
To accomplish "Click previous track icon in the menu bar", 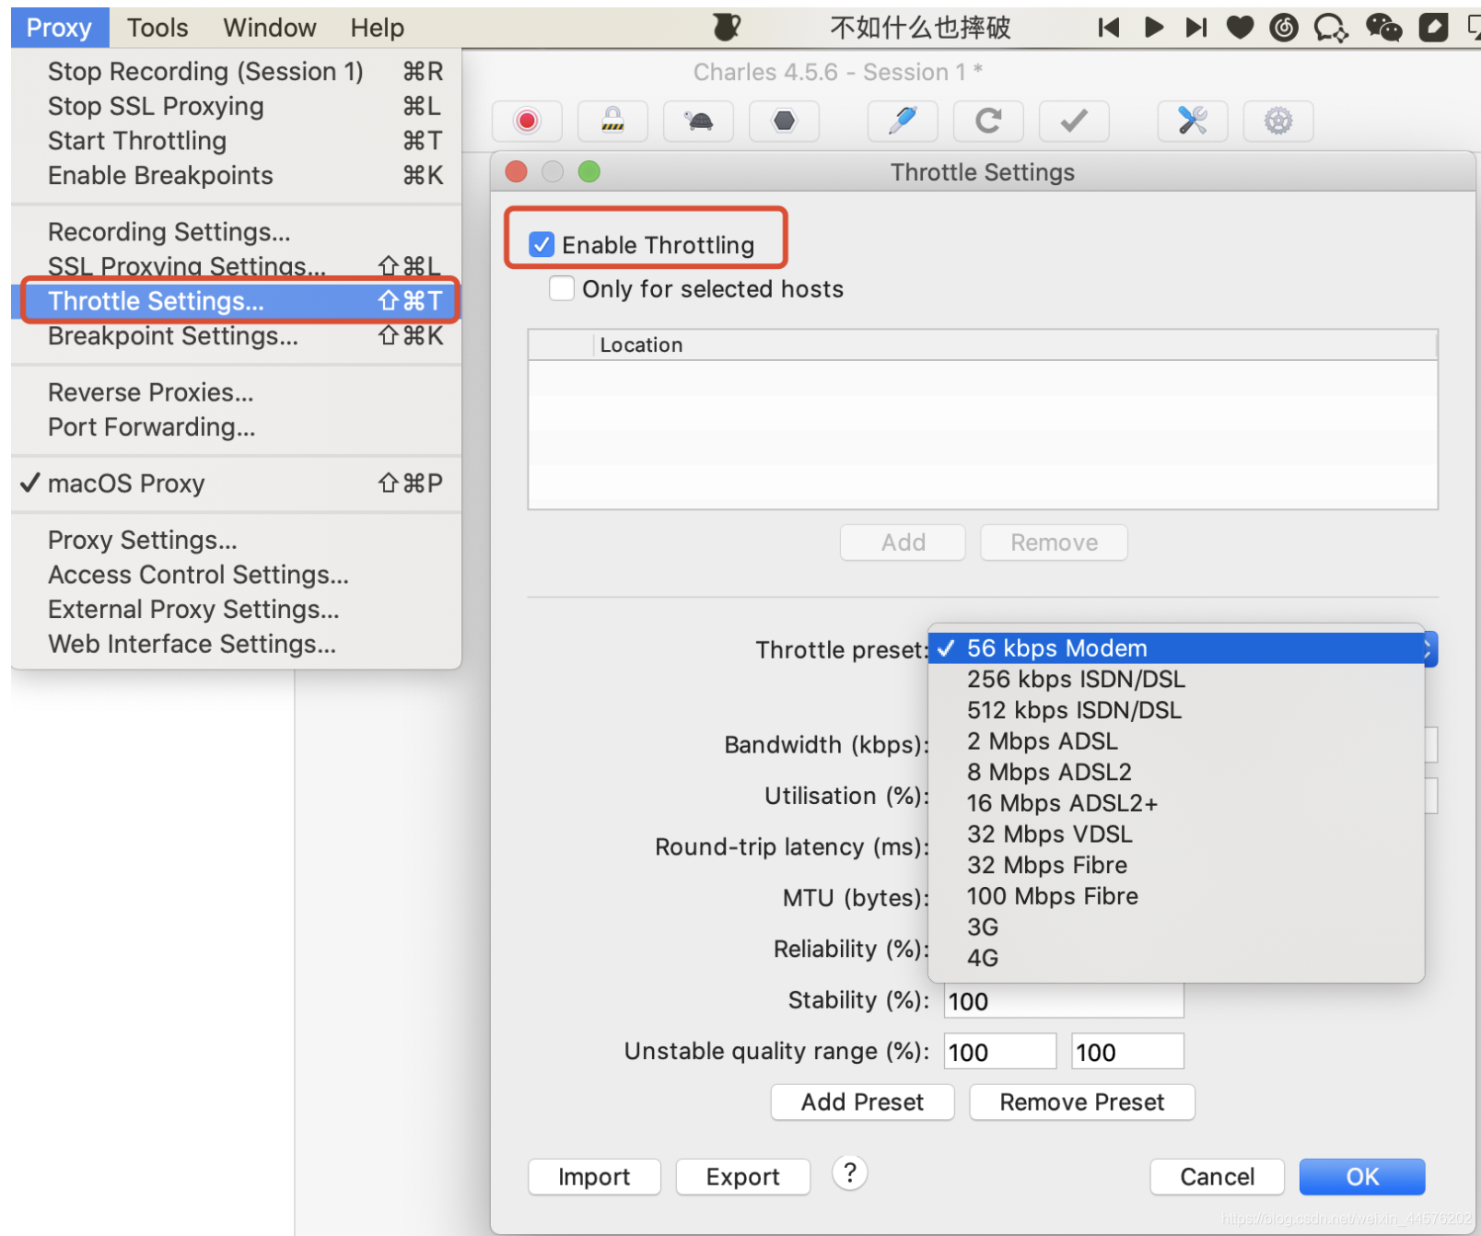I will 1109,28.
